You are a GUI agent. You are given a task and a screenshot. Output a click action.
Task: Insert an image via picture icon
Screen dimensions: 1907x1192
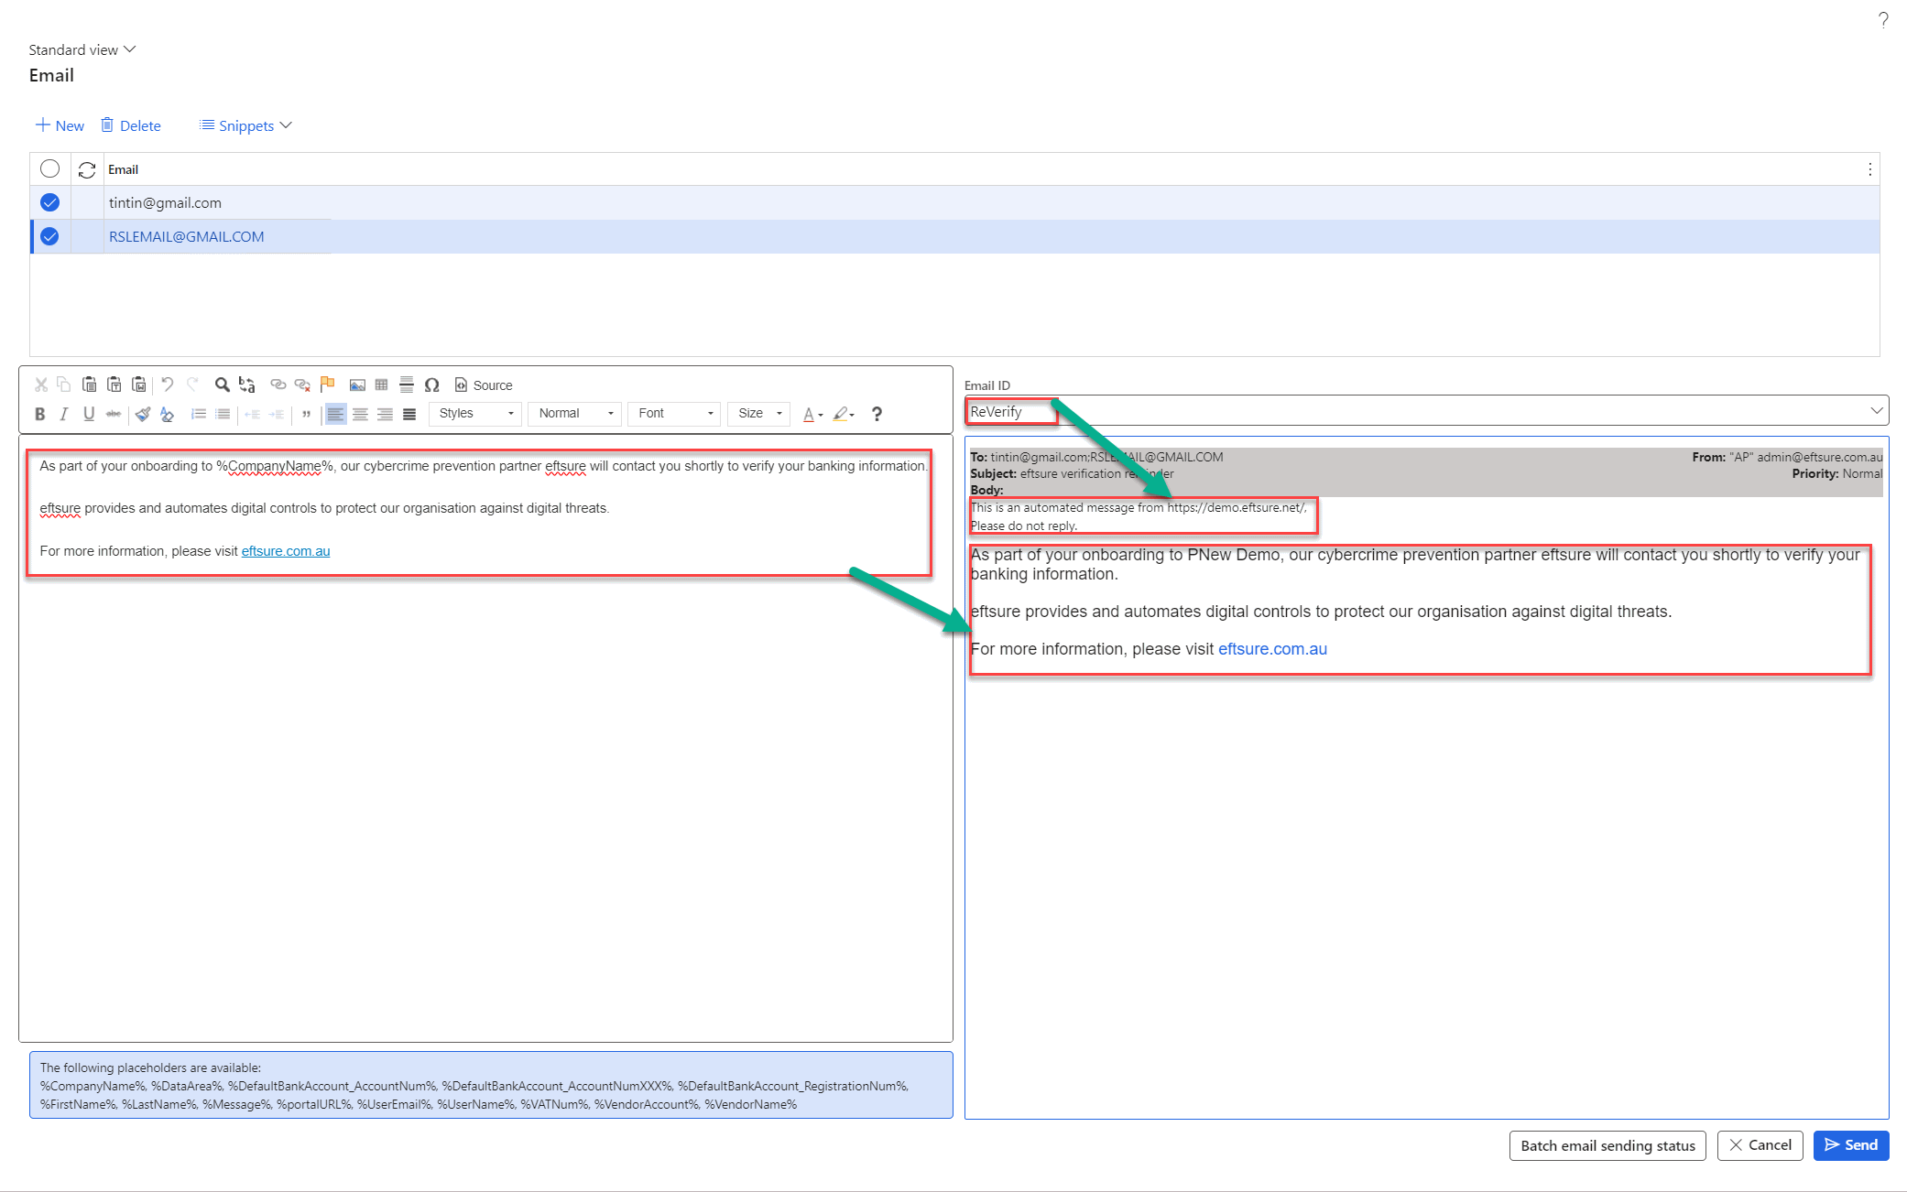(x=357, y=385)
